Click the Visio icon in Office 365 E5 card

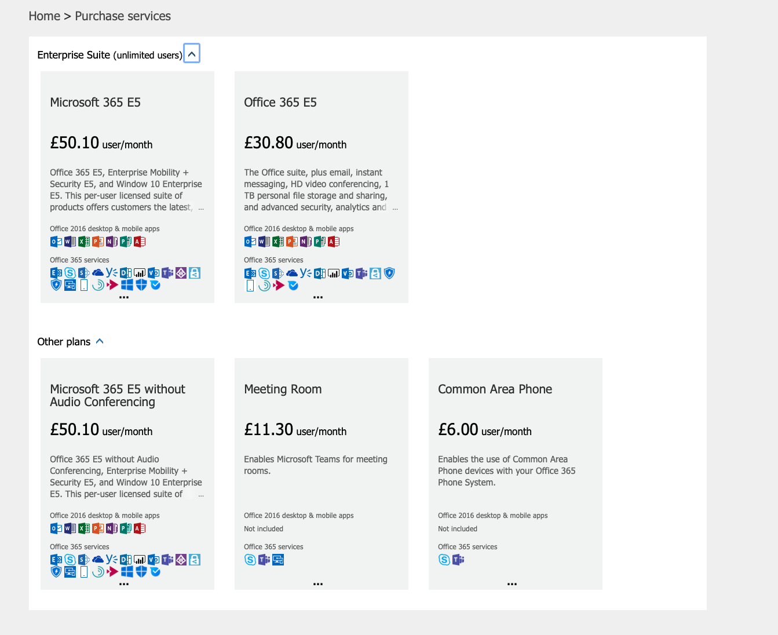348,273
